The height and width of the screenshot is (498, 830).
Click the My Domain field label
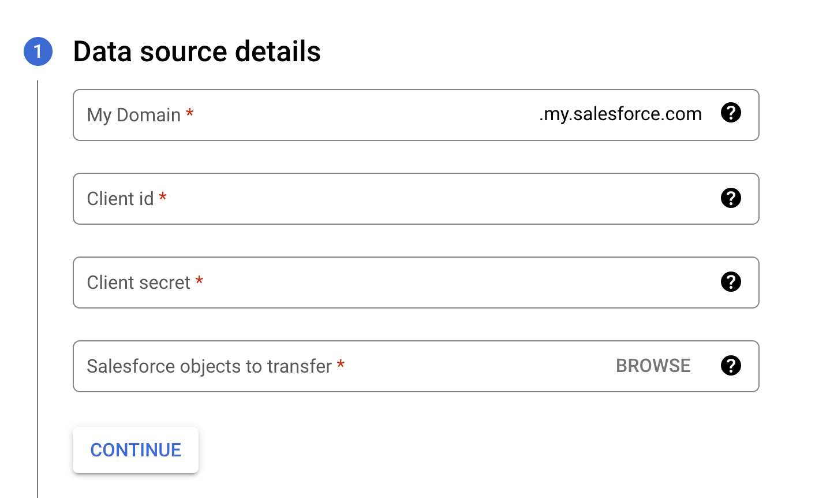135,115
